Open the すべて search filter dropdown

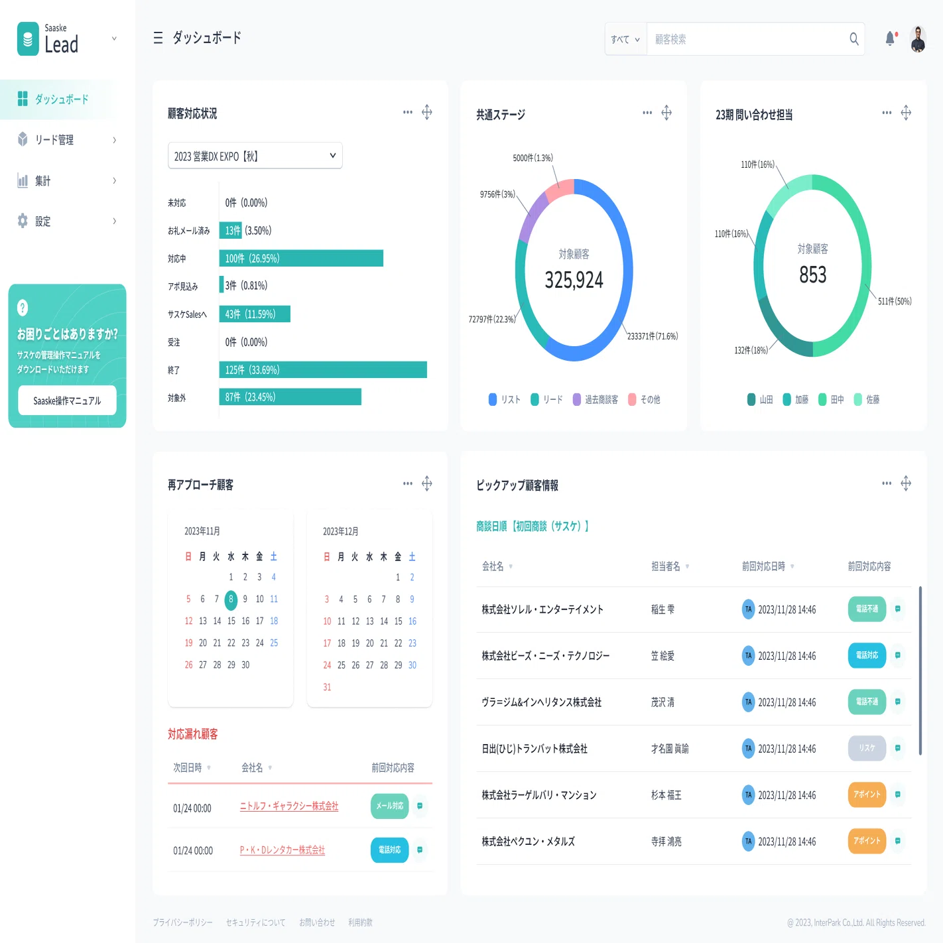point(625,39)
